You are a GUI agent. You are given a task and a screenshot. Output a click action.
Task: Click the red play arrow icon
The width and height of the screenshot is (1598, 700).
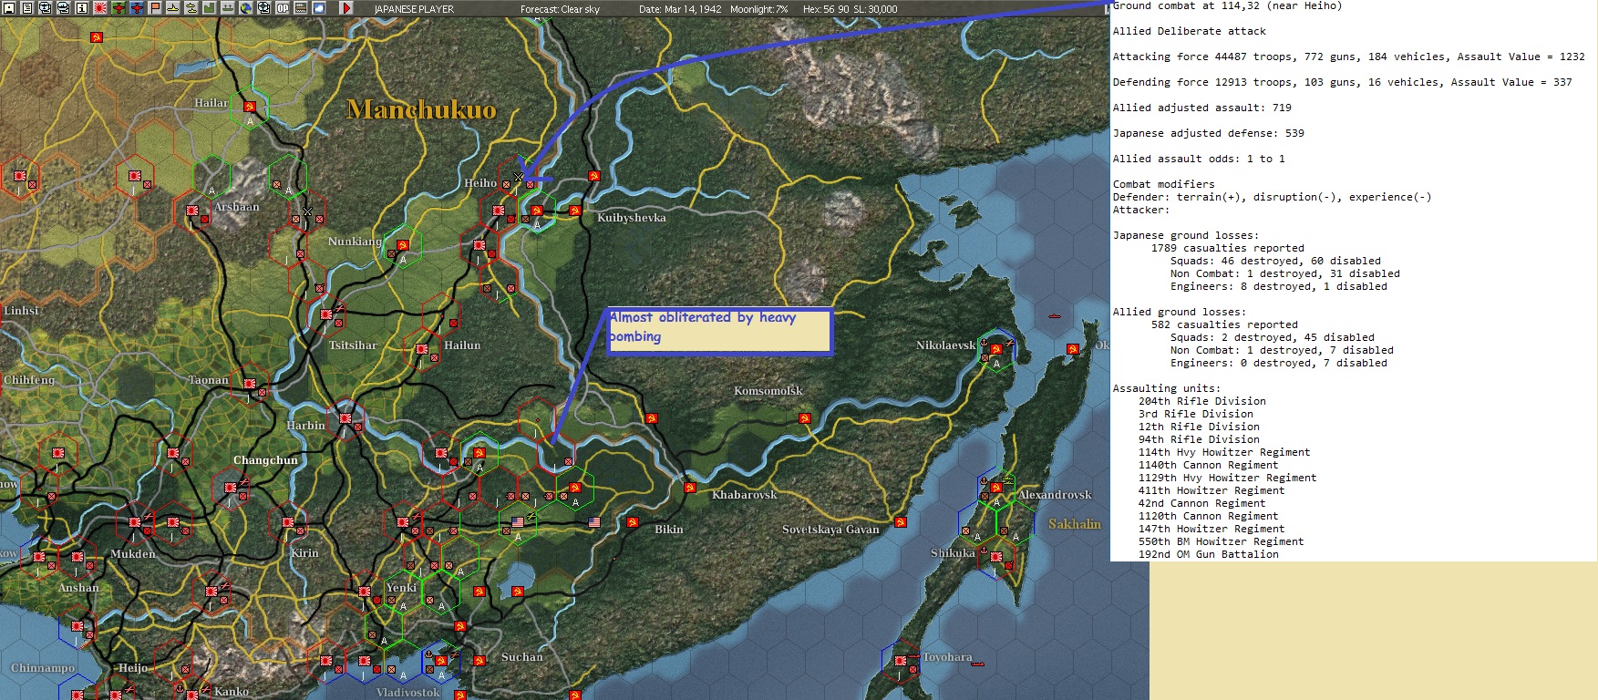tap(345, 8)
